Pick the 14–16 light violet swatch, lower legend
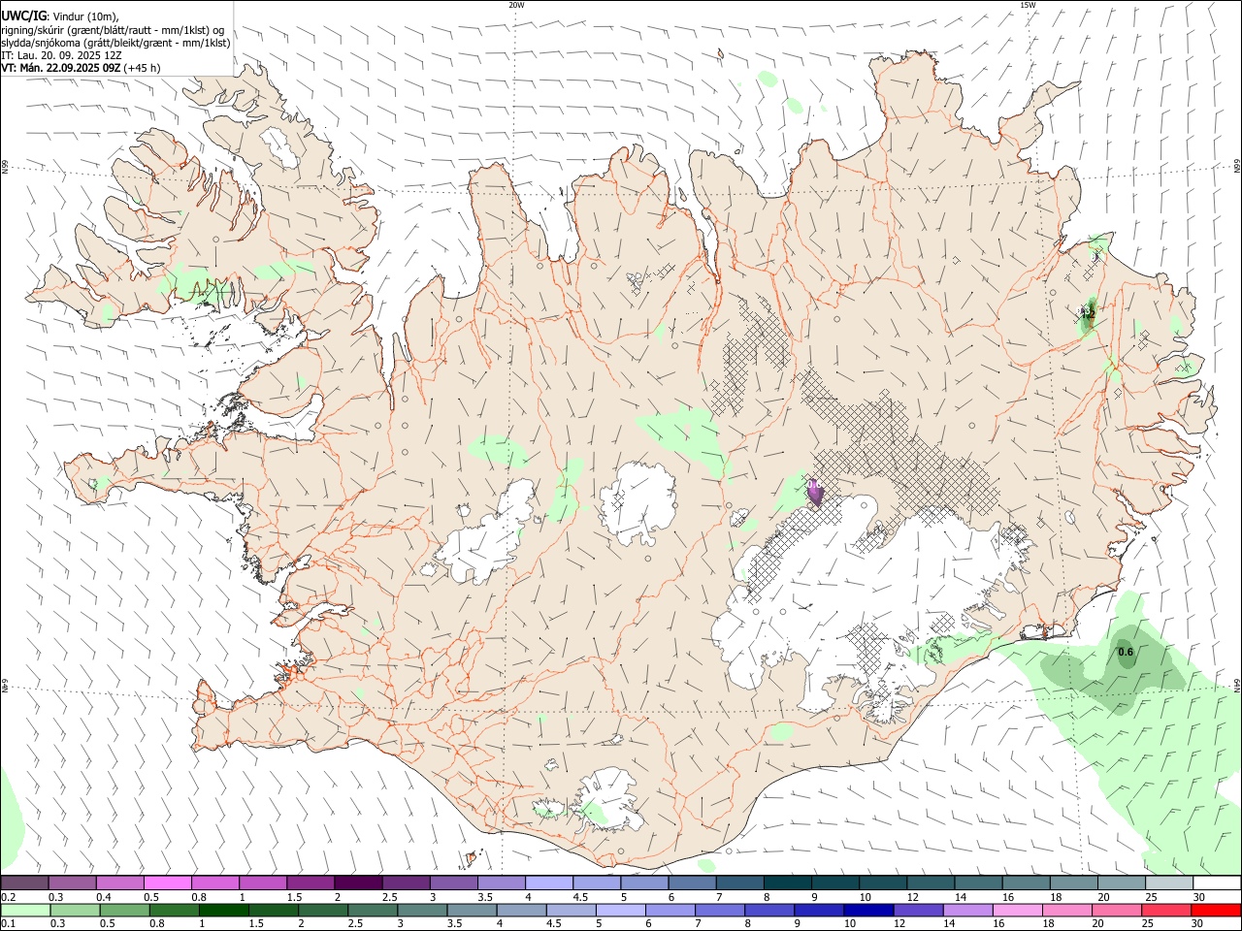The image size is (1242, 931). tap(967, 911)
